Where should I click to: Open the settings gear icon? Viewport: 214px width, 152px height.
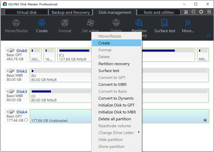pos(201,12)
